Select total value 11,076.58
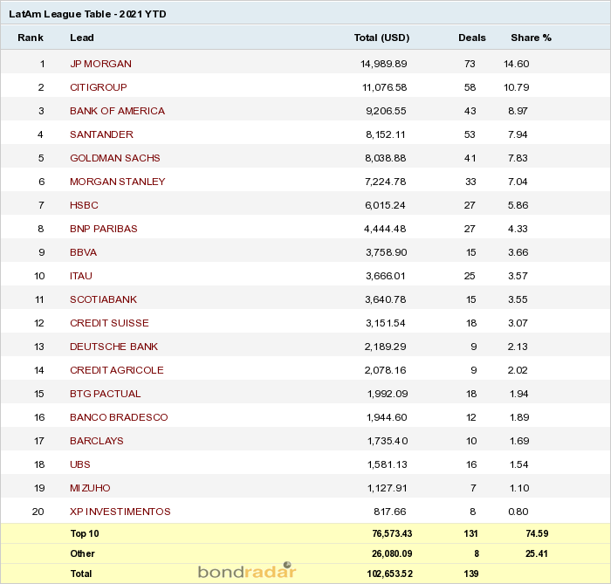 pyautogui.click(x=385, y=87)
